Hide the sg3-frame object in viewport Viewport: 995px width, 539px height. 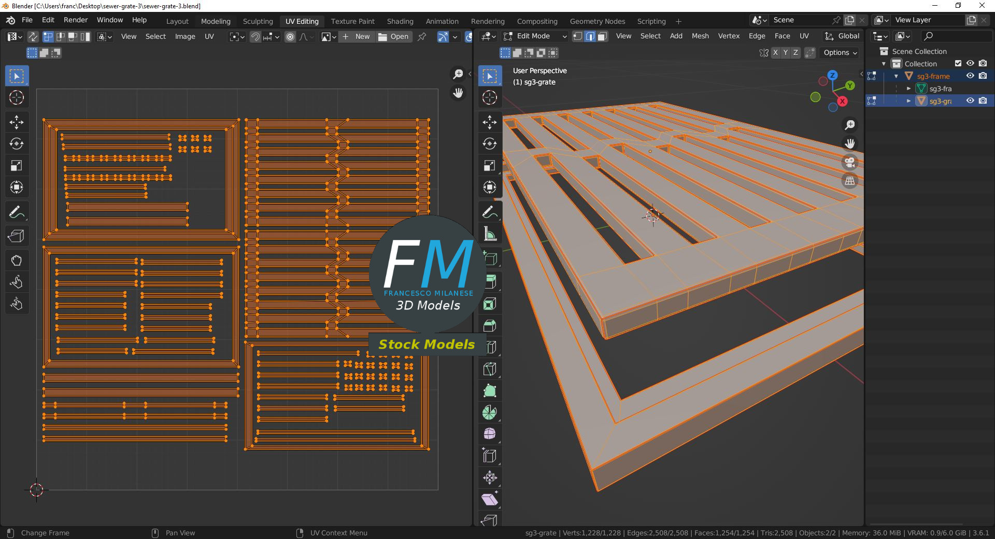(x=970, y=76)
